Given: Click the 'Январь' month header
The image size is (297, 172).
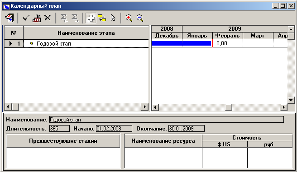Looking at the screenshot, I should pyautogui.click(x=197, y=36).
